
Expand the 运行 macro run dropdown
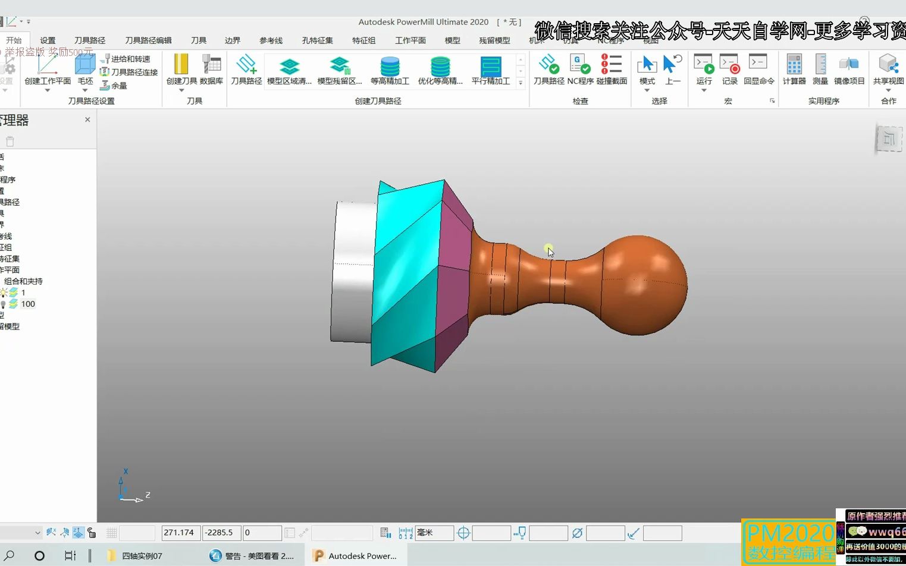[x=704, y=90]
